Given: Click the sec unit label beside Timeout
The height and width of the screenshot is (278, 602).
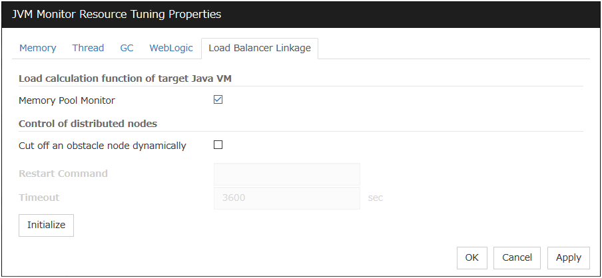Looking at the screenshot, I should [x=375, y=198].
